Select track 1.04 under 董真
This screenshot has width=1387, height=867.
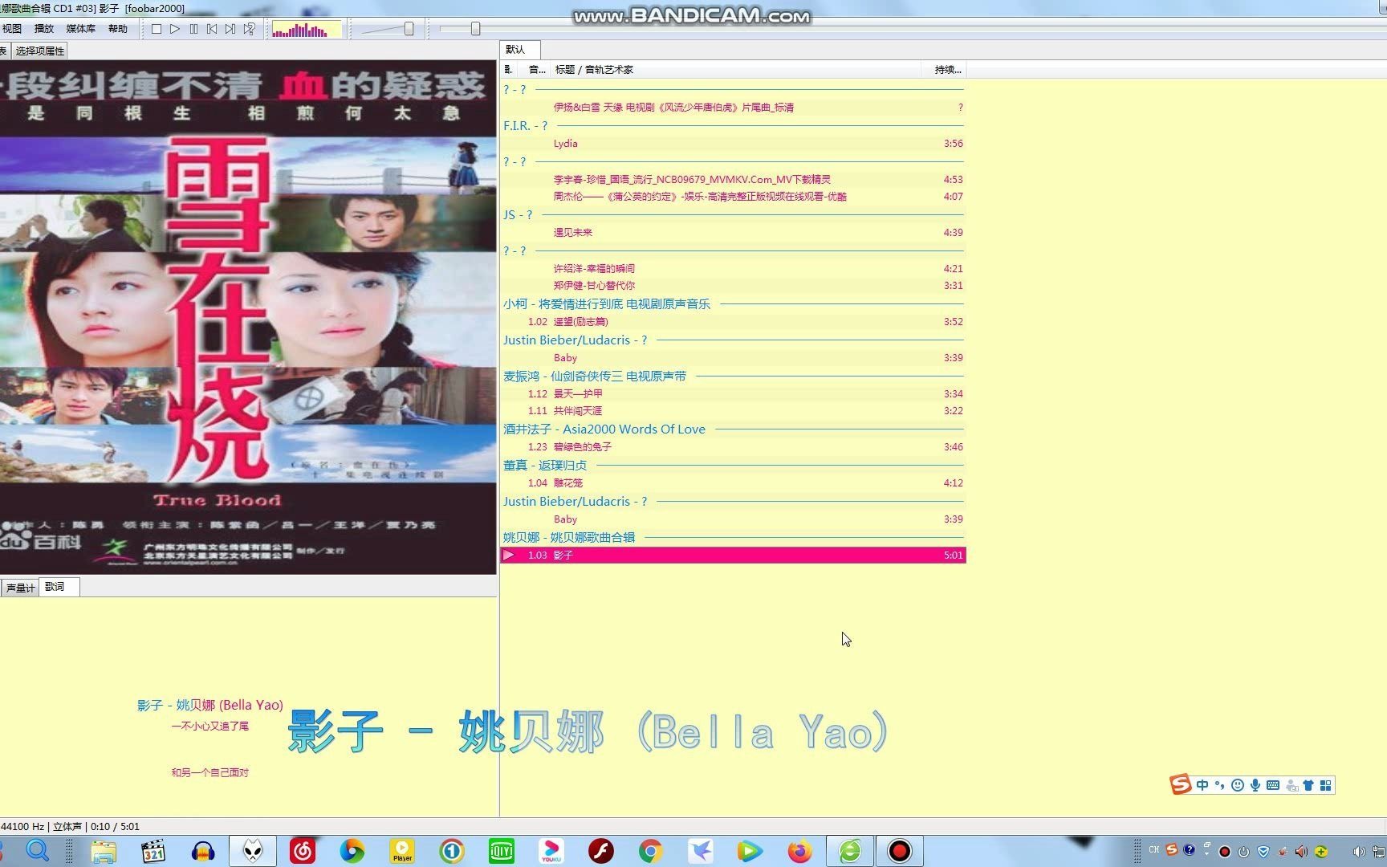[x=733, y=483]
